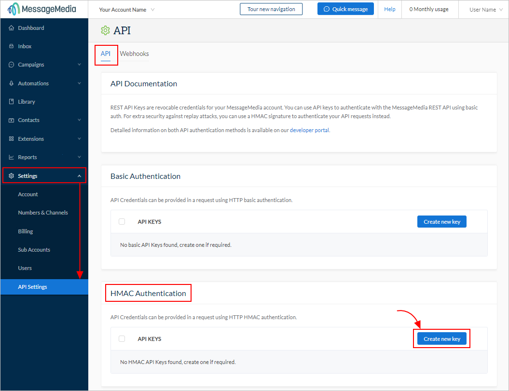Click the Dashboard home icon
This screenshot has width=509, height=391.
point(12,28)
